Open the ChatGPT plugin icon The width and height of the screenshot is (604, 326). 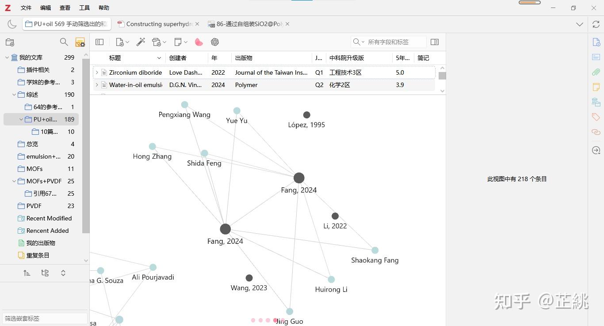[x=215, y=42]
